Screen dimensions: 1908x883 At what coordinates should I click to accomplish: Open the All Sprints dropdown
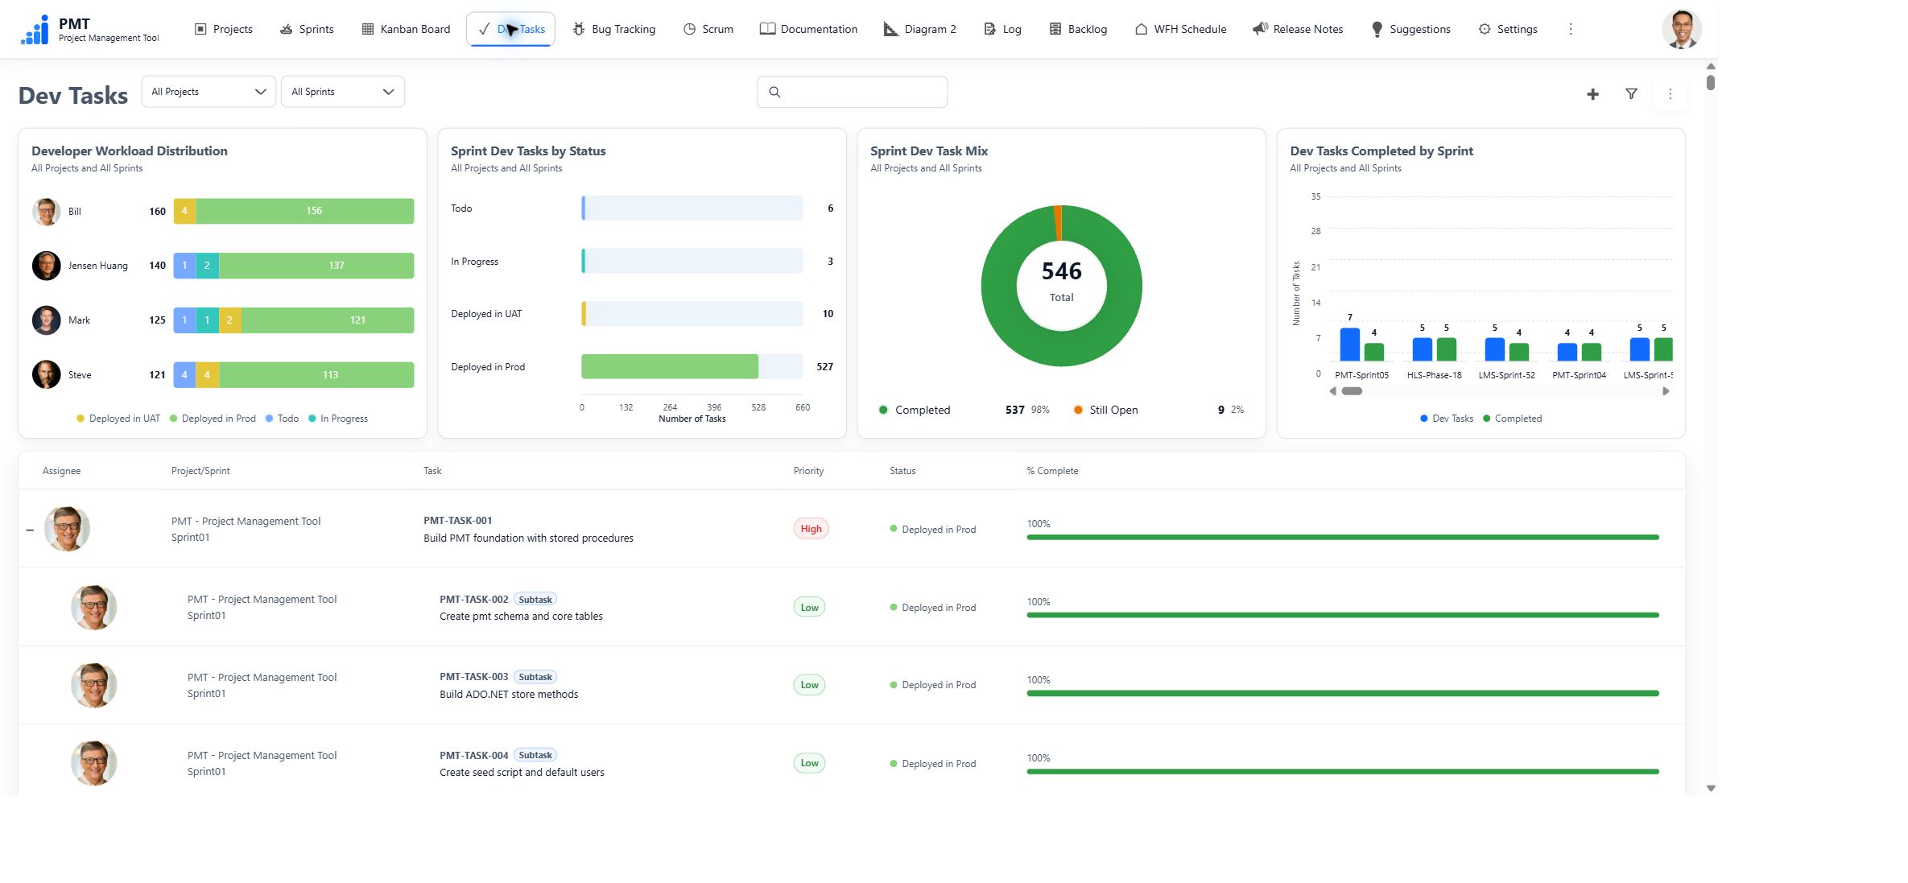(343, 92)
